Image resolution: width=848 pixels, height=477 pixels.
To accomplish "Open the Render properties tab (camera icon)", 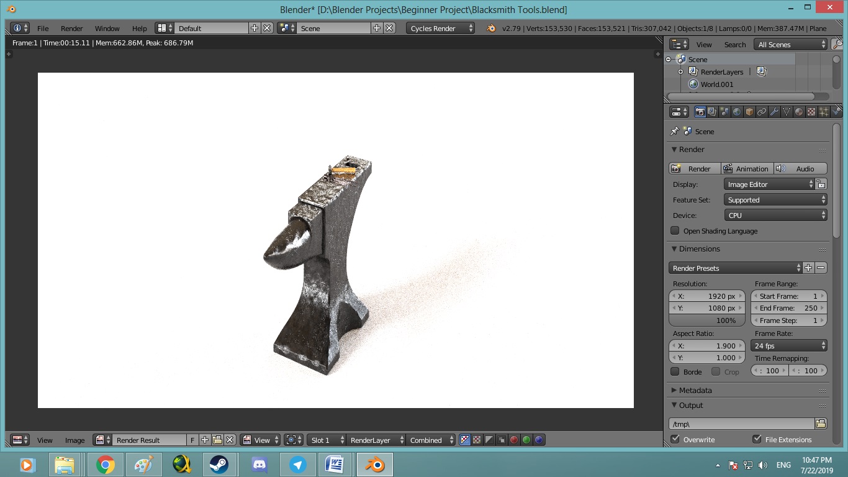I will coord(700,112).
